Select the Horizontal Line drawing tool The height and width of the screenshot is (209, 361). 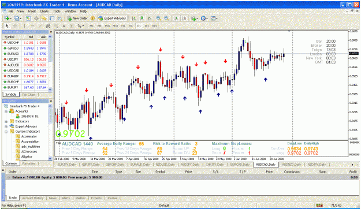tap(32, 26)
